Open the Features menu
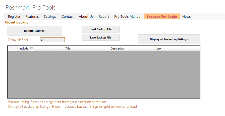The width and height of the screenshot is (225, 116). tap(32, 16)
